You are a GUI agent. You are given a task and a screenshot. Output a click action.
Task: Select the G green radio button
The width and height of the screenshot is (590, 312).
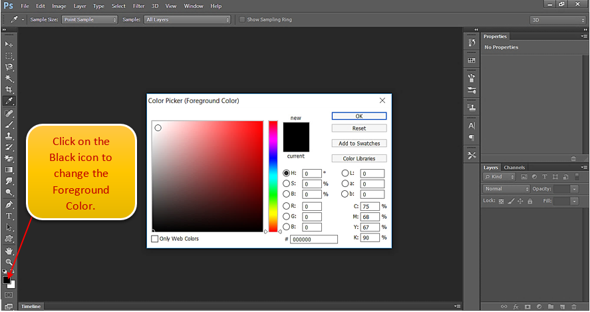(286, 216)
